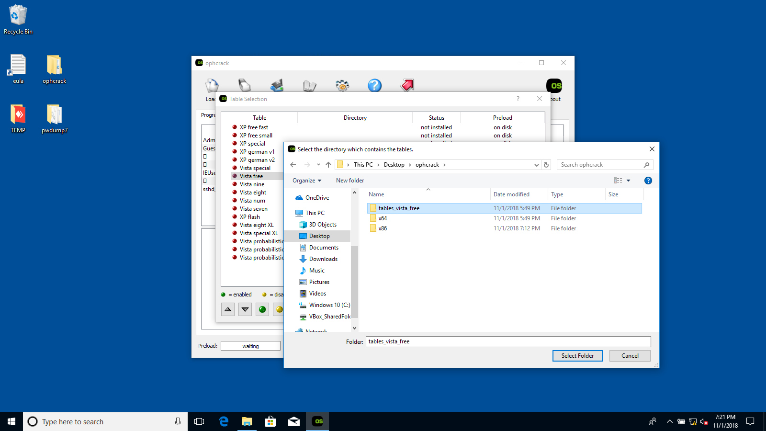766x431 pixels.
Task: Show hidden system tray icons
Action: (x=669, y=421)
